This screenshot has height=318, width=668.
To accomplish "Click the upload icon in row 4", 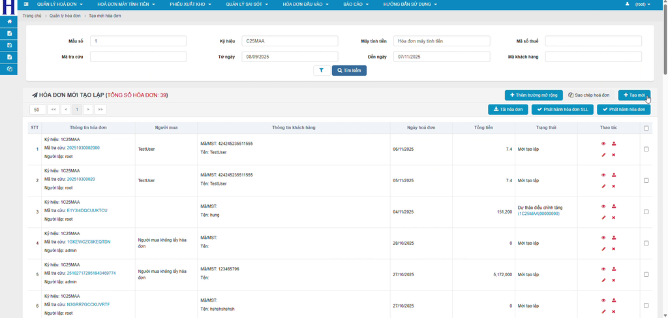I will click(x=614, y=238).
